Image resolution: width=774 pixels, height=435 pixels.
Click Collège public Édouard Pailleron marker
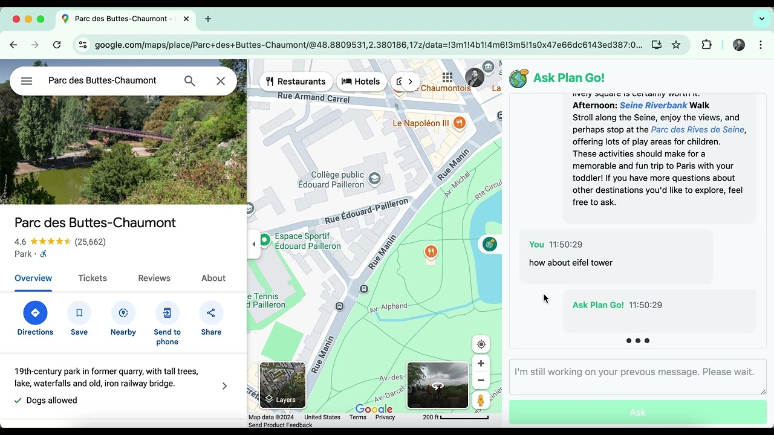coord(374,178)
